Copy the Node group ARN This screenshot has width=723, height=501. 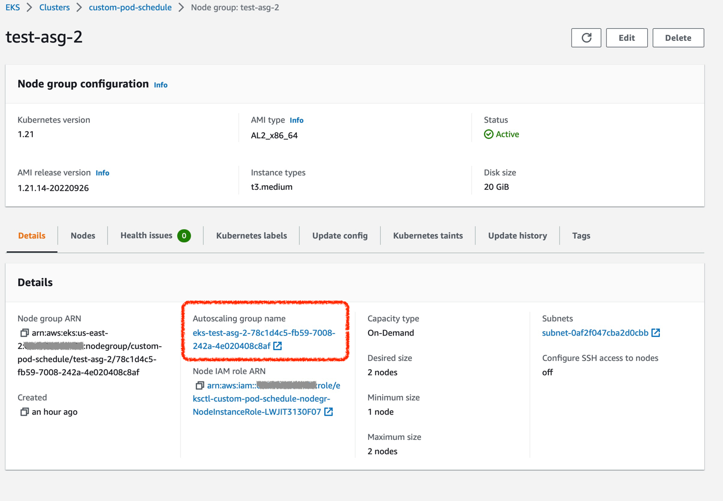(24, 333)
